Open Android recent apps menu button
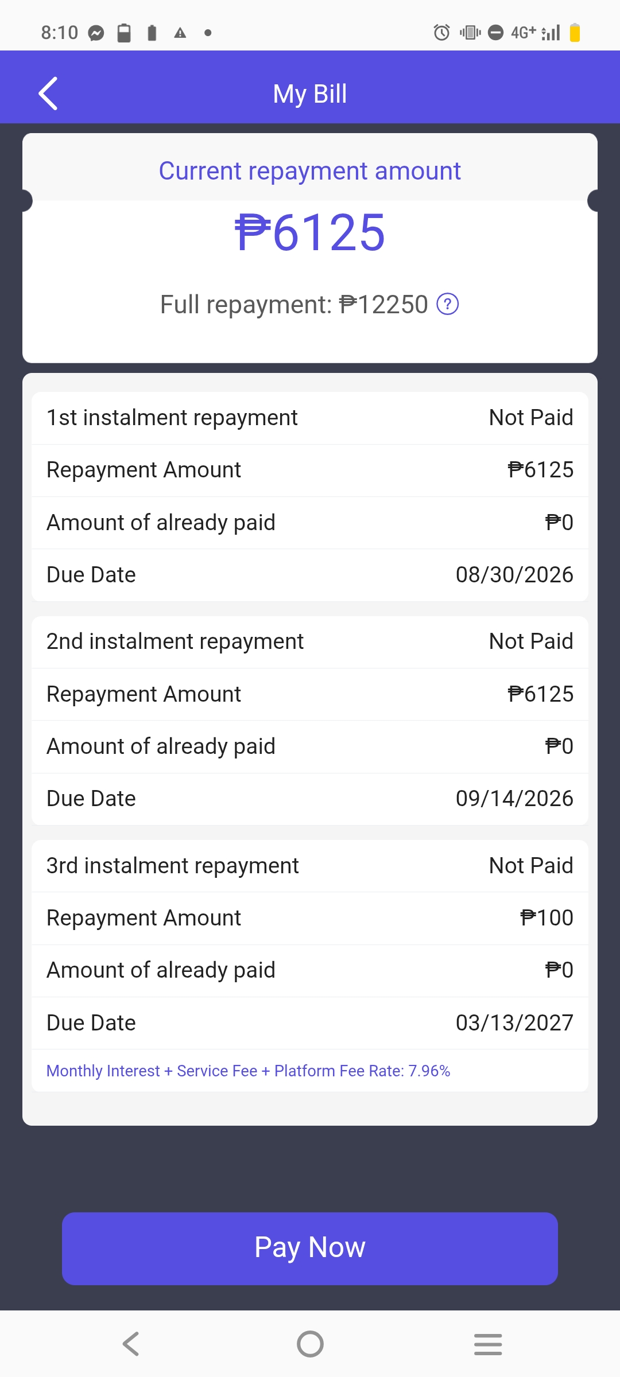 point(488,1344)
